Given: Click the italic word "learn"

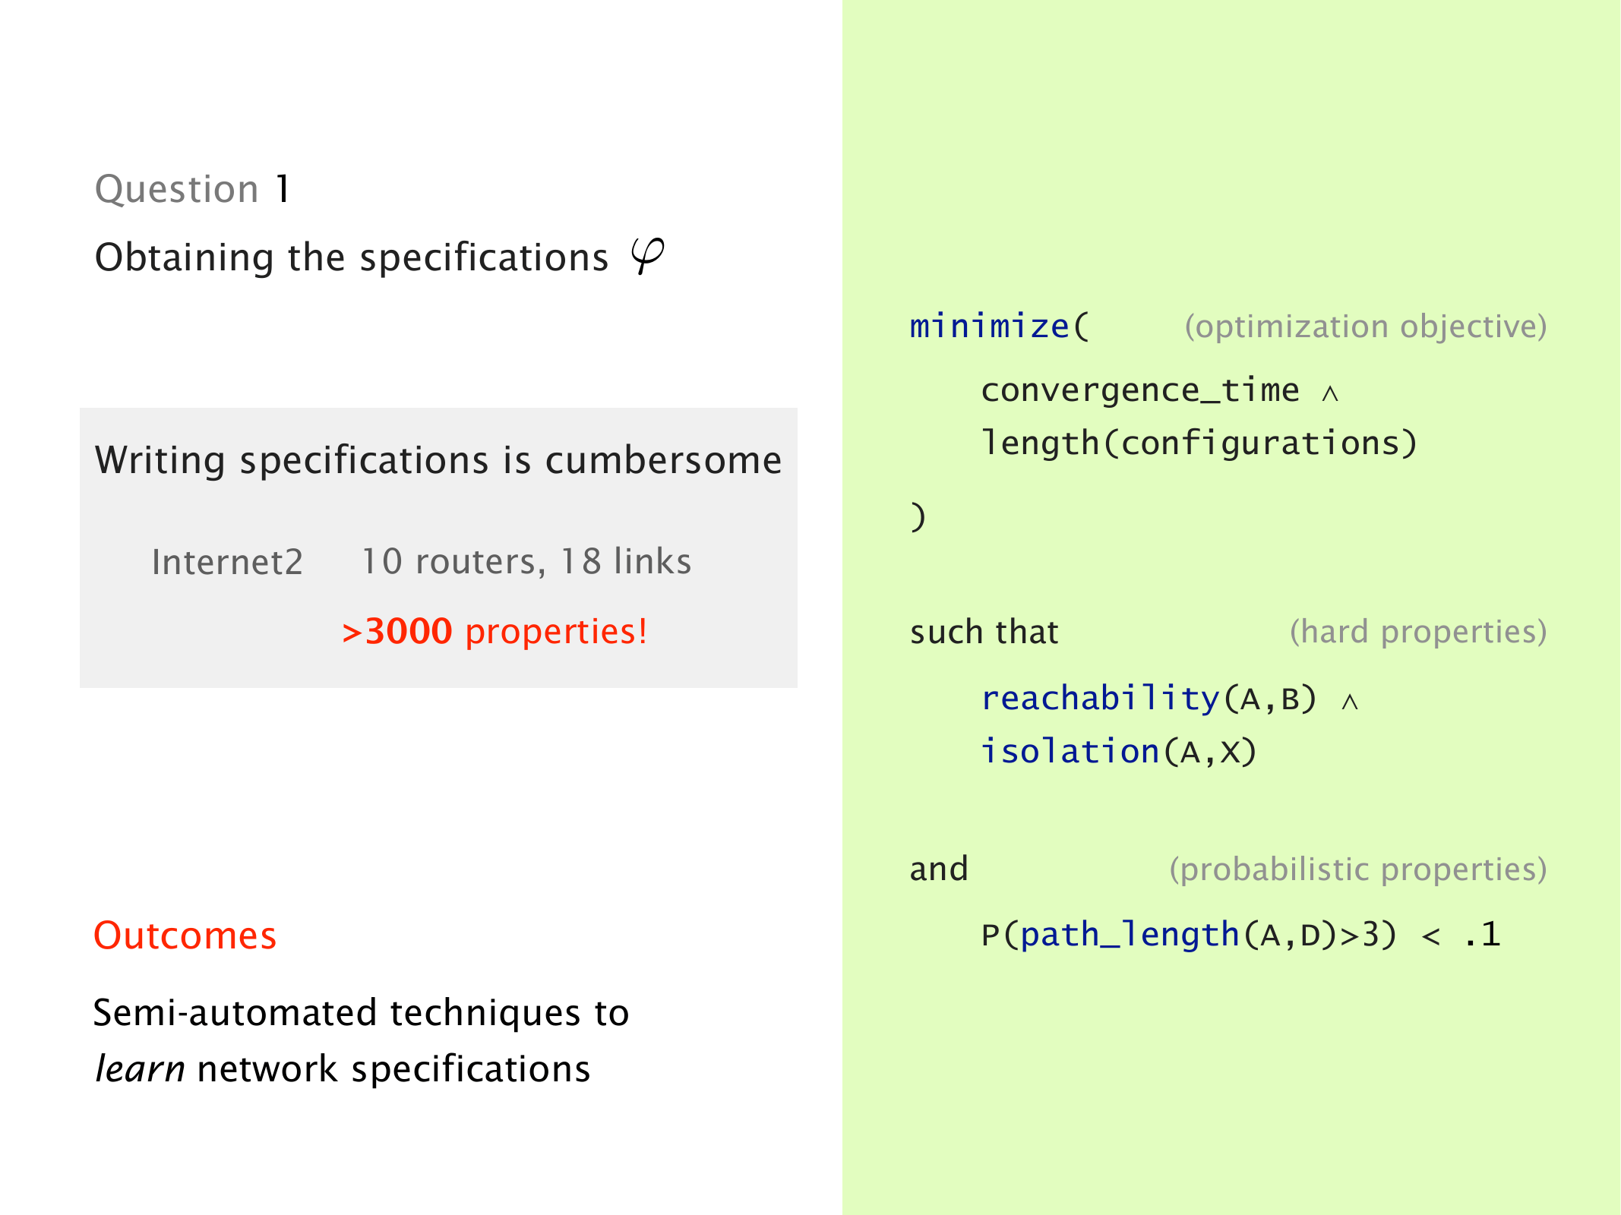Looking at the screenshot, I should point(140,1069).
